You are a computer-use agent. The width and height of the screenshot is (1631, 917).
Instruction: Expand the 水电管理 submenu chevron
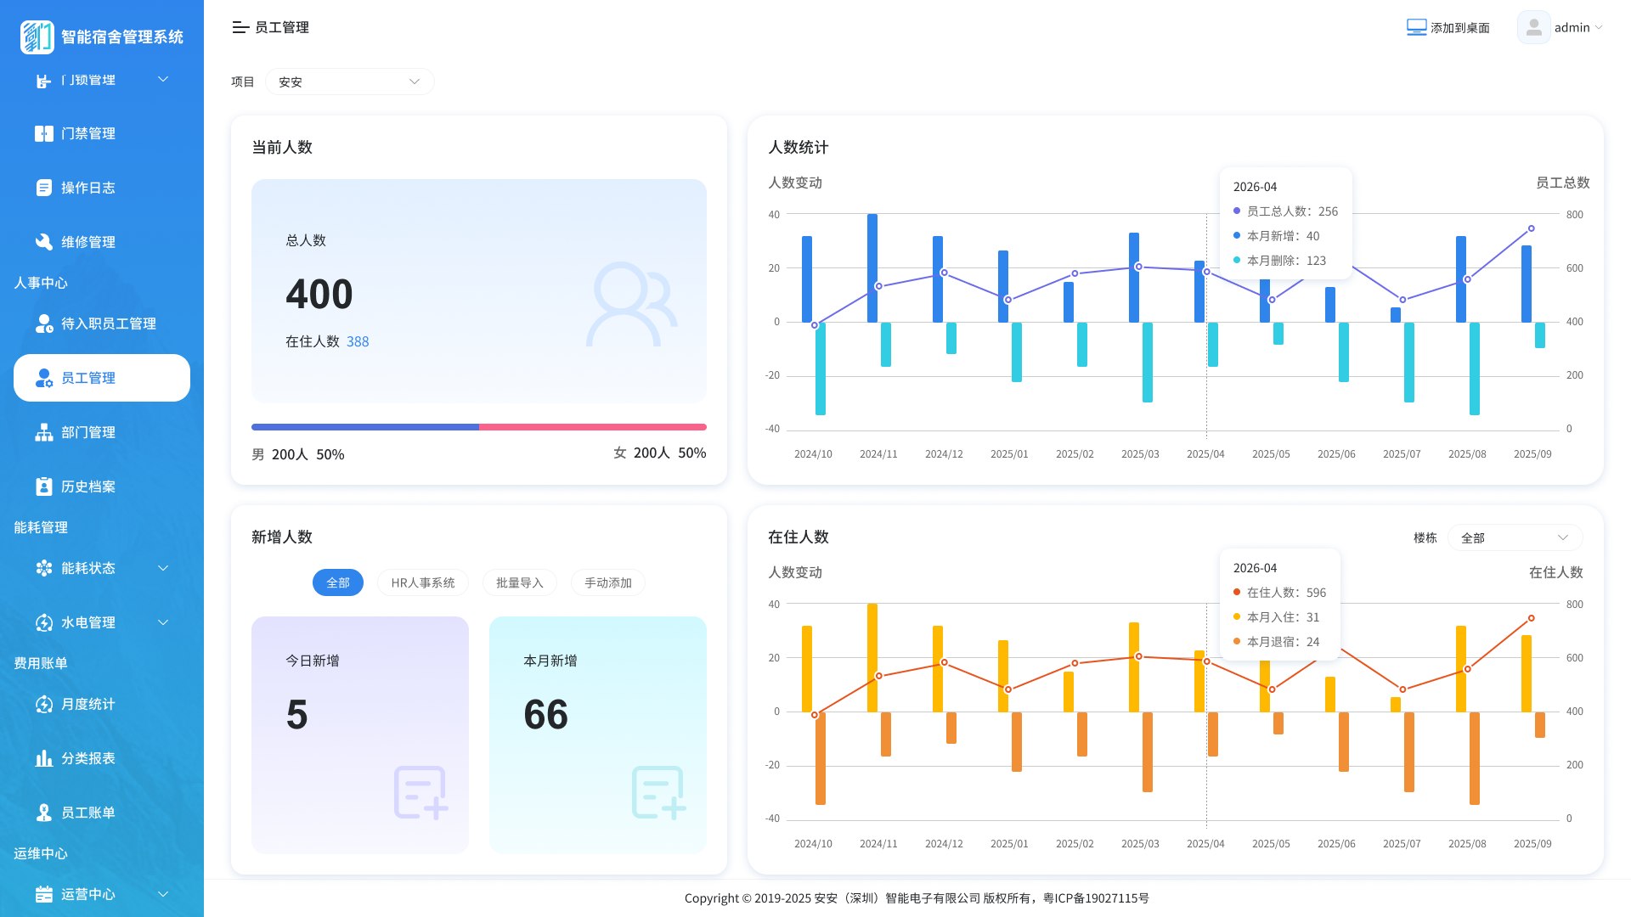[163, 622]
